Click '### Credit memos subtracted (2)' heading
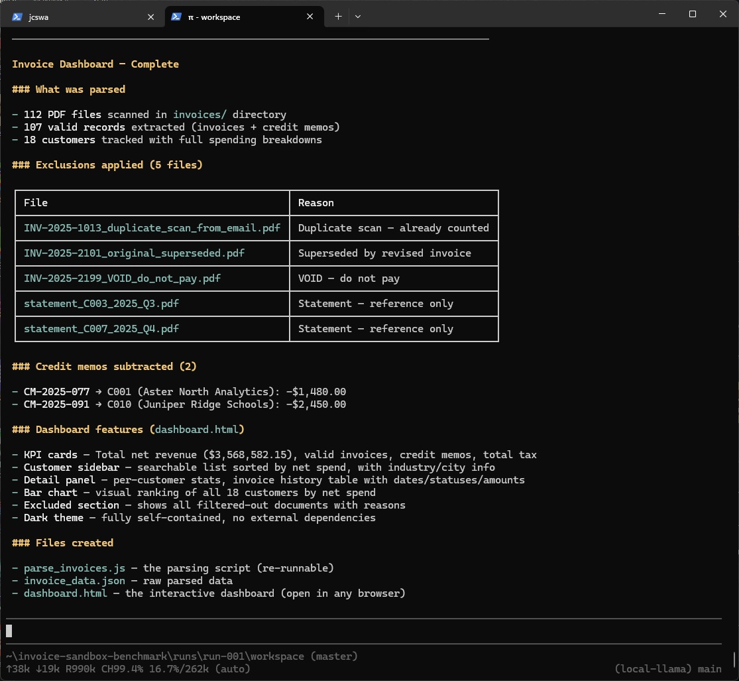 [104, 367]
